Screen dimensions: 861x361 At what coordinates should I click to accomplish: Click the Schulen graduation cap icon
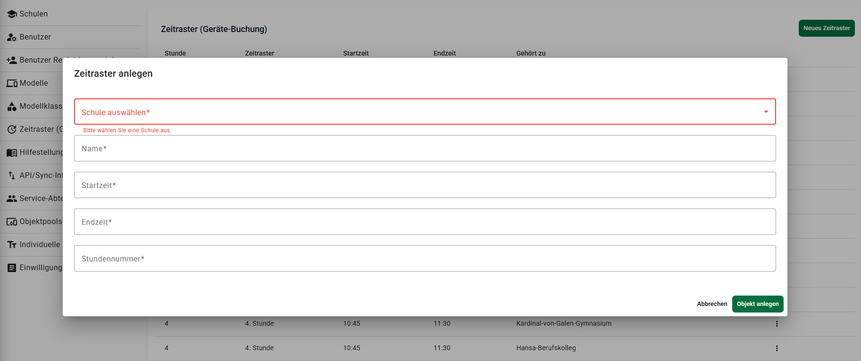tap(12, 14)
